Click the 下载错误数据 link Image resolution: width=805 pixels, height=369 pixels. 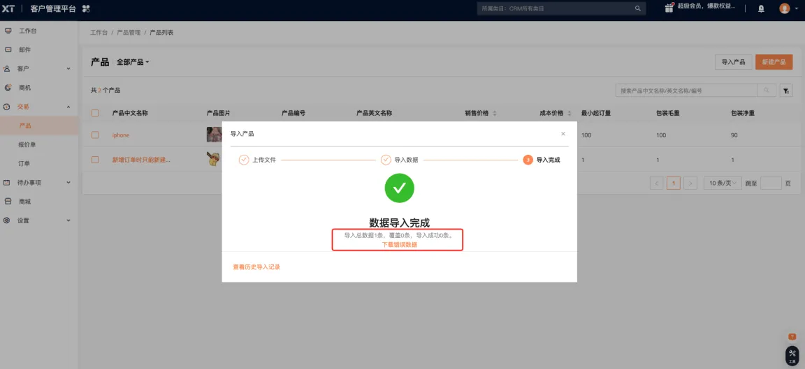click(x=400, y=244)
